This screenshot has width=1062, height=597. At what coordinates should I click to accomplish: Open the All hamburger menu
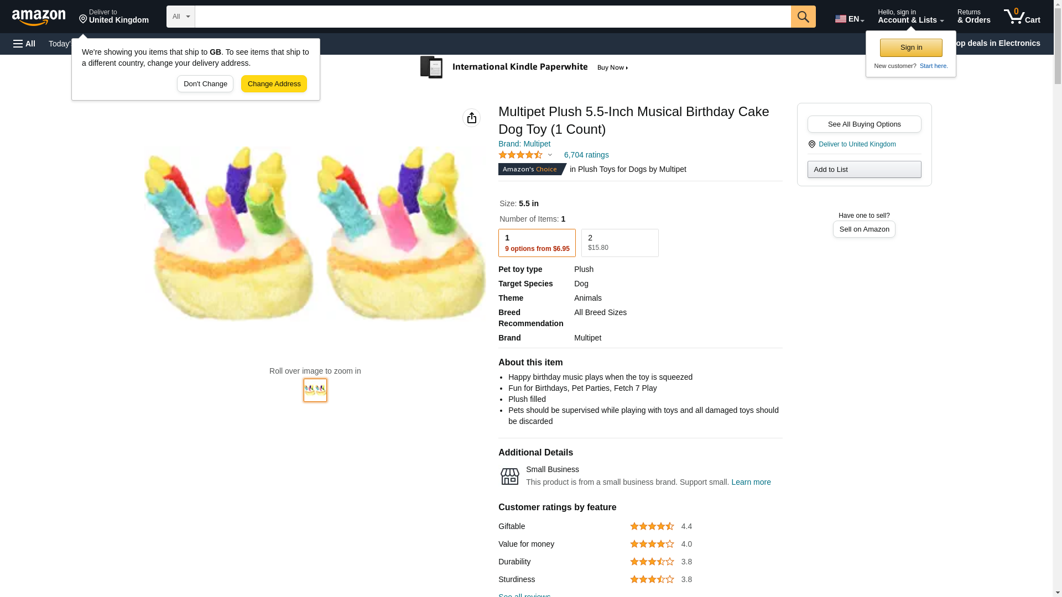(24, 44)
